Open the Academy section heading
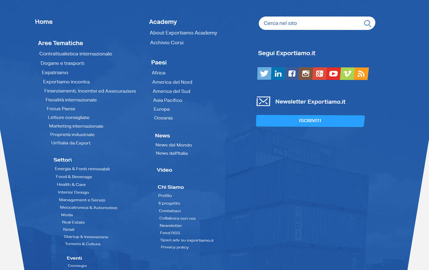The image size is (429, 270). 163,22
